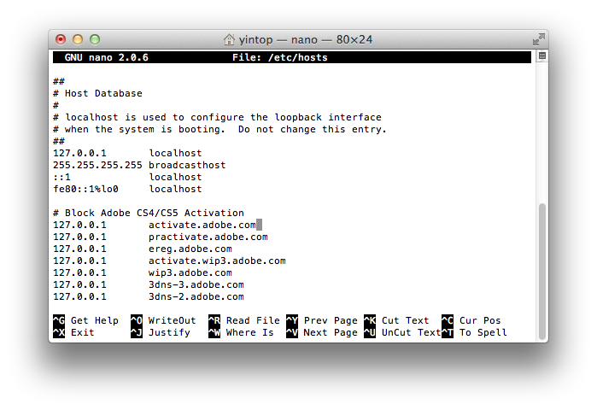Click the split pane icon above scrollbar
Viewport: 597px width, 410px height.
tap(541, 56)
